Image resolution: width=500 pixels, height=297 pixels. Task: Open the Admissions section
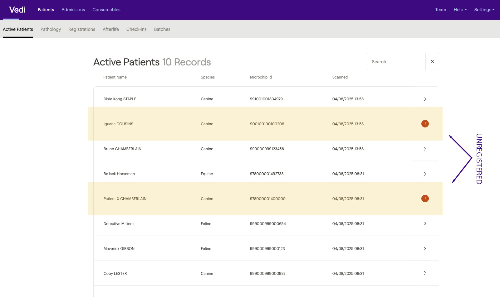pyautogui.click(x=73, y=10)
